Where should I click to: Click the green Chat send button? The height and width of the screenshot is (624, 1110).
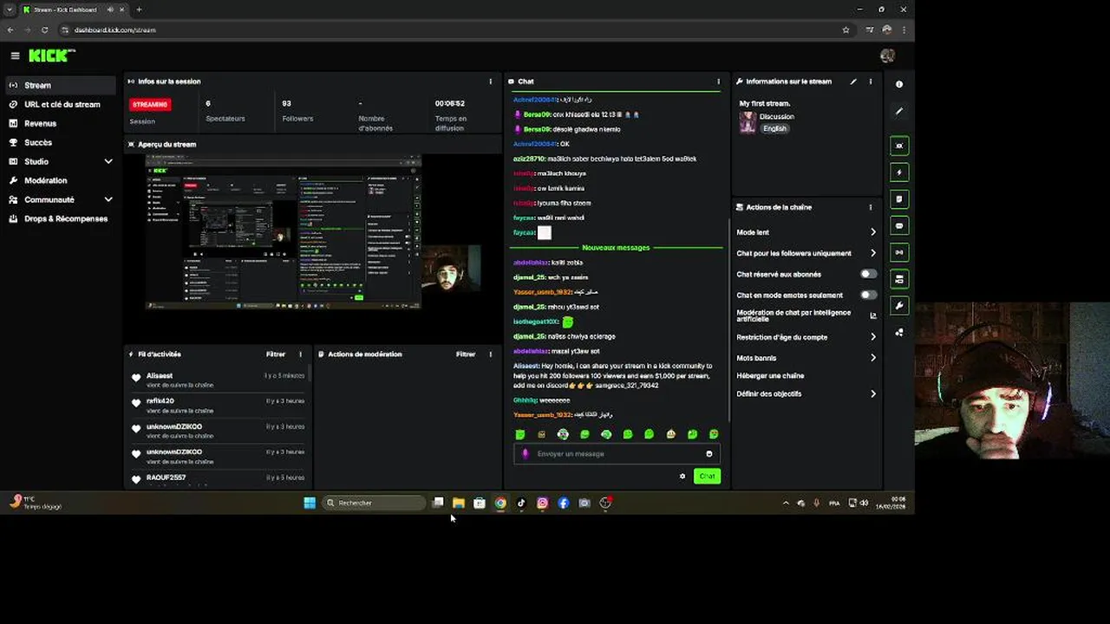coord(708,476)
